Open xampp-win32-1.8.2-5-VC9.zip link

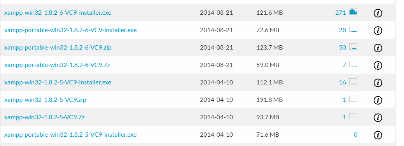click(x=45, y=100)
